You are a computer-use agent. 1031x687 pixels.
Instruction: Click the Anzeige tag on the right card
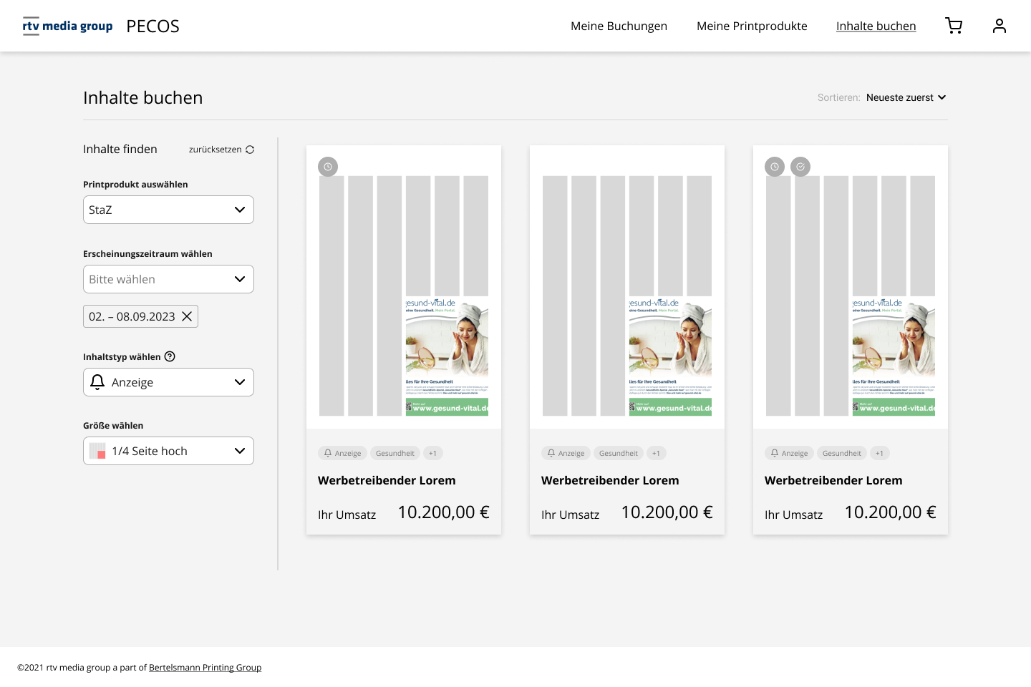pyautogui.click(x=789, y=453)
